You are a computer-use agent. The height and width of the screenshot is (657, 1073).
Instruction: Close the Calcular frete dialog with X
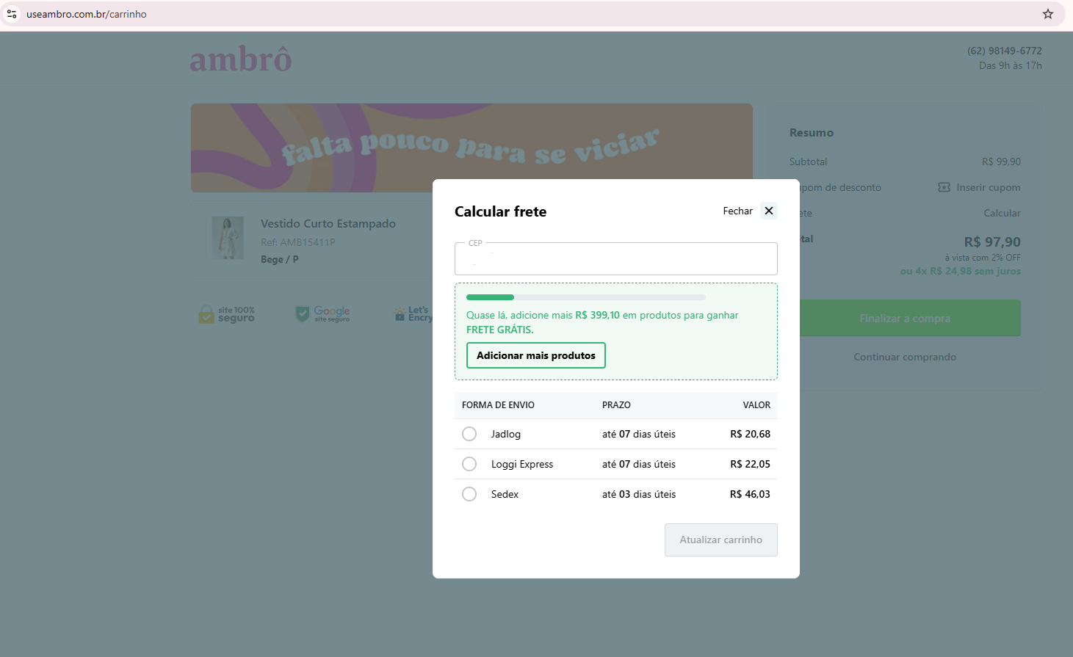click(768, 211)
